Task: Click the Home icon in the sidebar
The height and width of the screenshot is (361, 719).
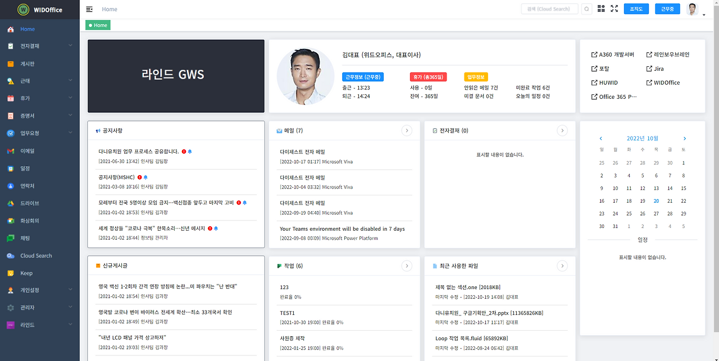Action: [10, 29]
